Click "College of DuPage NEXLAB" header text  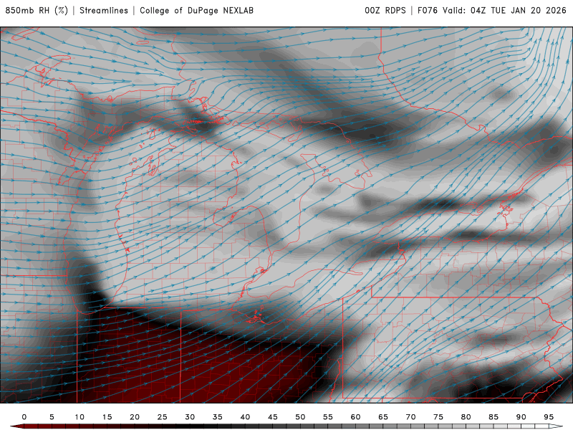point(196,11)
